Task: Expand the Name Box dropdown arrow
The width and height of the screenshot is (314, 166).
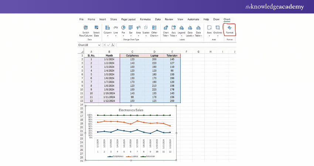Action: click(99, 45)
